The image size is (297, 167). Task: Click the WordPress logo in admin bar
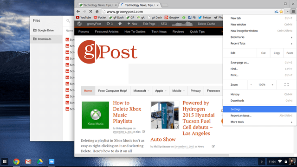pyautogui.click(x=79, y=24)
